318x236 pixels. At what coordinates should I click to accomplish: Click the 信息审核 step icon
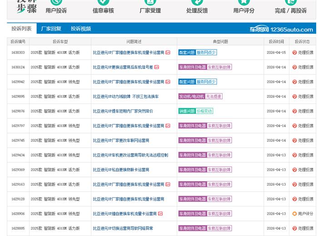103,2
